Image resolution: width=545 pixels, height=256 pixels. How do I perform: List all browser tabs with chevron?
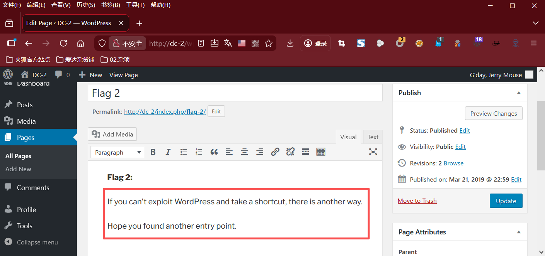536,23
